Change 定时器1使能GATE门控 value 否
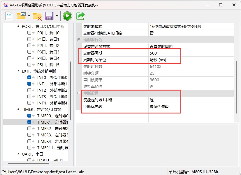 click(x=191, y=33)
